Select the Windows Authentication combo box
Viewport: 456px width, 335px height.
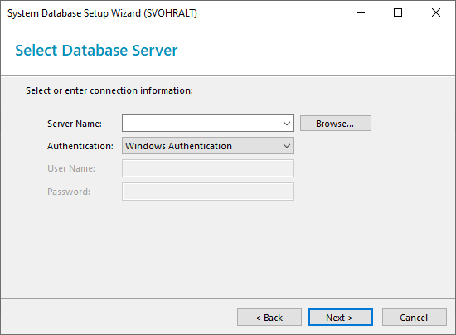(x=208, y=146)
